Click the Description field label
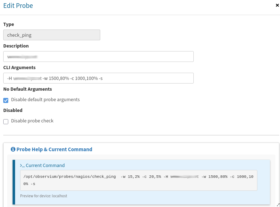Screen dimensions: 280x207 click(x=16, y=46)
